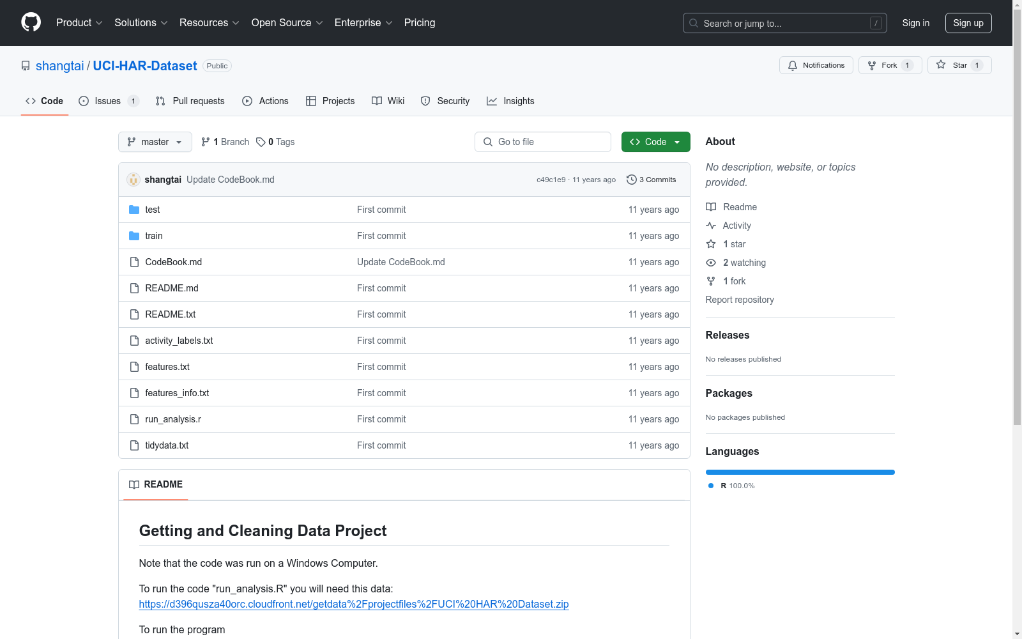Viewport: 1022px width, 639px height.
Task: Click the Readme book icon in About
Action: [x=711, y=207]
